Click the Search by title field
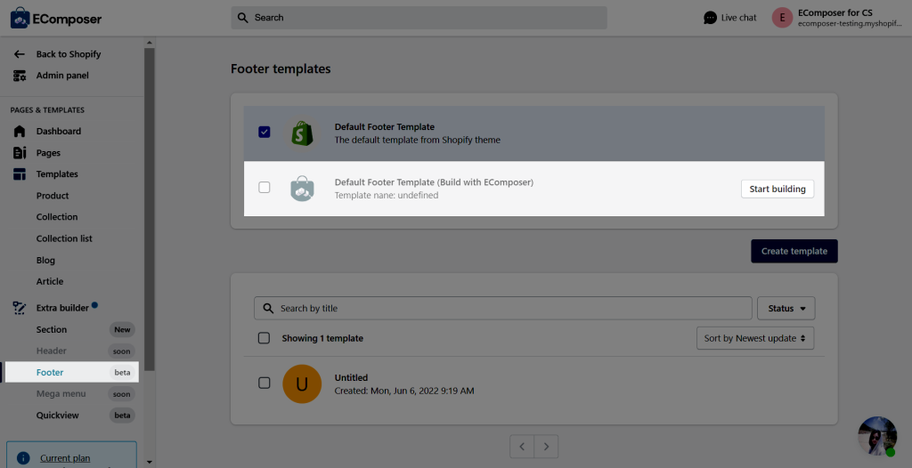 coord(503,308)
